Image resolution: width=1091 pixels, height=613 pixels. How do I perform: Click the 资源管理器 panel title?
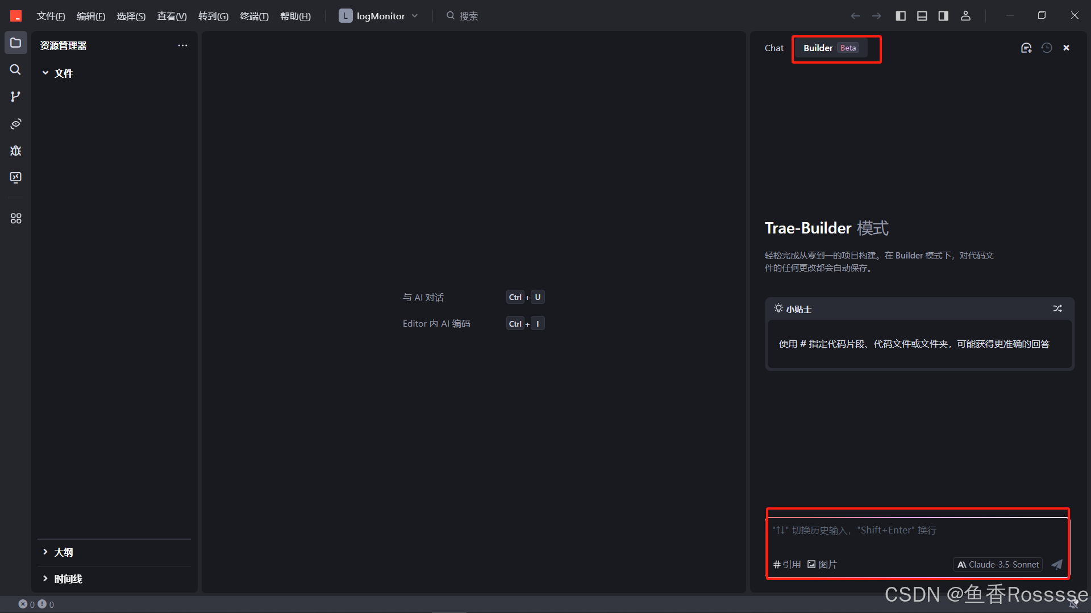tap(63, 45)
